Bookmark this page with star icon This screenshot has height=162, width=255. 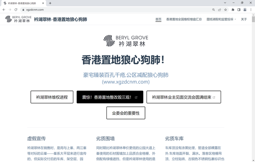coord(226,10)
